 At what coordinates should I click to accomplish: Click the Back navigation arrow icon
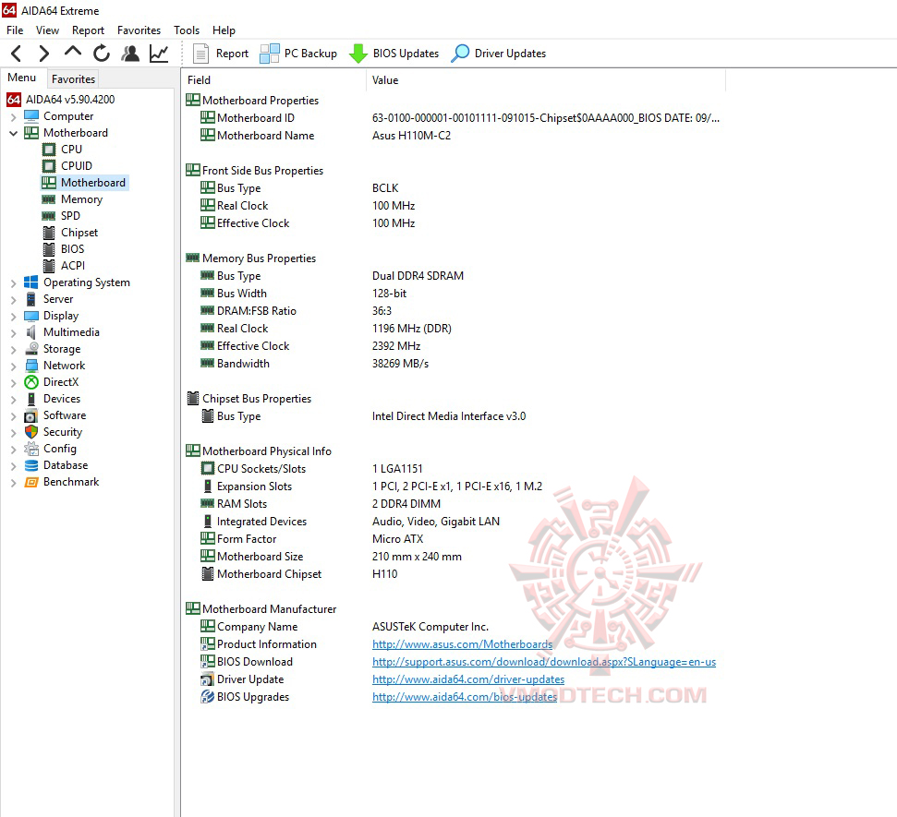pos(17,54)
